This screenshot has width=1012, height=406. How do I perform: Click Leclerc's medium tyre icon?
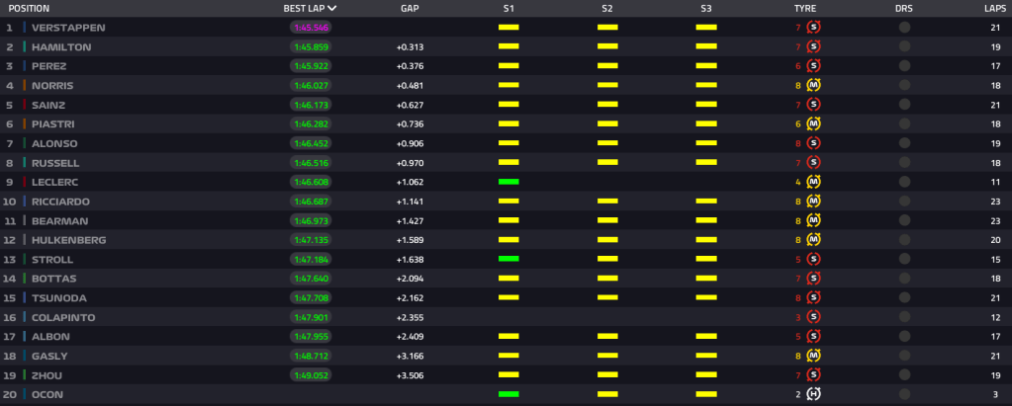pos(814,183)
